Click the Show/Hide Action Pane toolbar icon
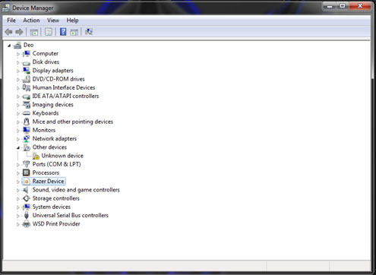Image resolution: width=376 pixels, height=275 pixels. click(x=74, y=32)
